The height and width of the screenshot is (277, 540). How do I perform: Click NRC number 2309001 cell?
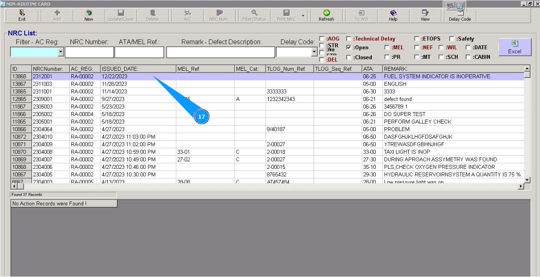pos(50,99)
